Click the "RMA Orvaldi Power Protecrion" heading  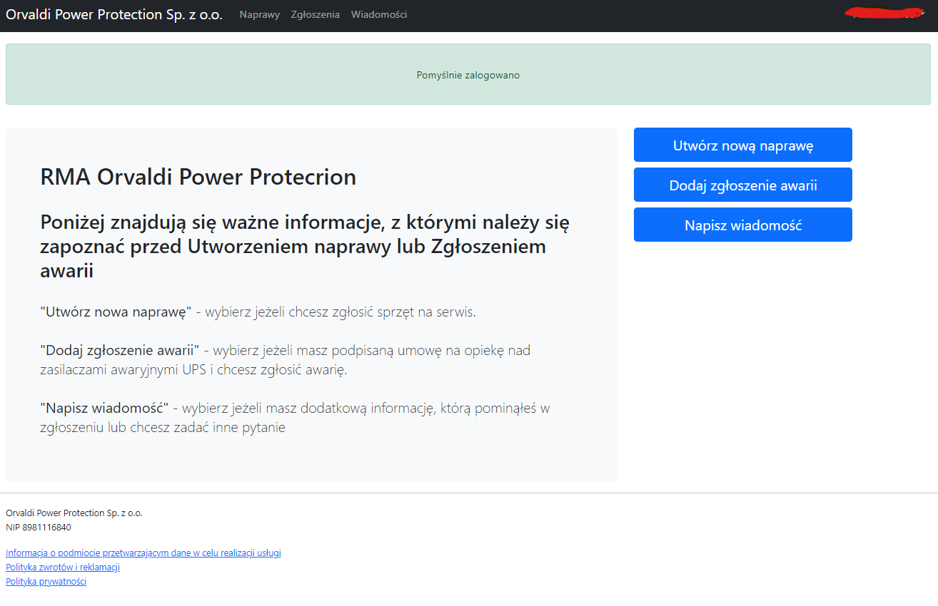198,177
